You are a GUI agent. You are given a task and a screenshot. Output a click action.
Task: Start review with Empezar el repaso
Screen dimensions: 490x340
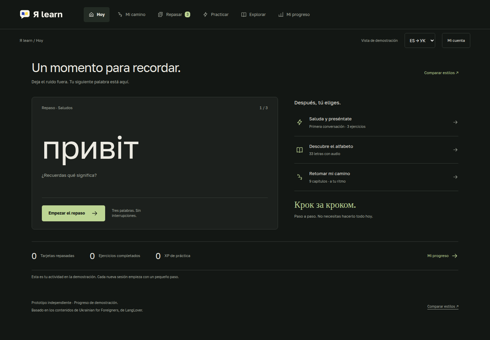point(73,213)
